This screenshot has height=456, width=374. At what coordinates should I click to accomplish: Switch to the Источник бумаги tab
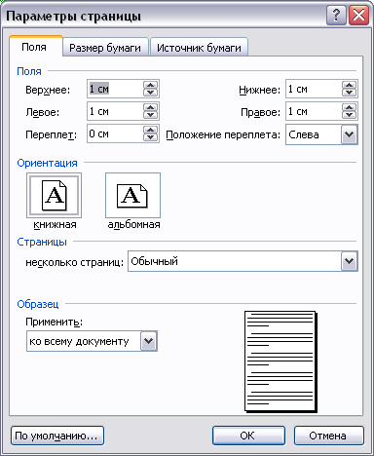[199, 48]
